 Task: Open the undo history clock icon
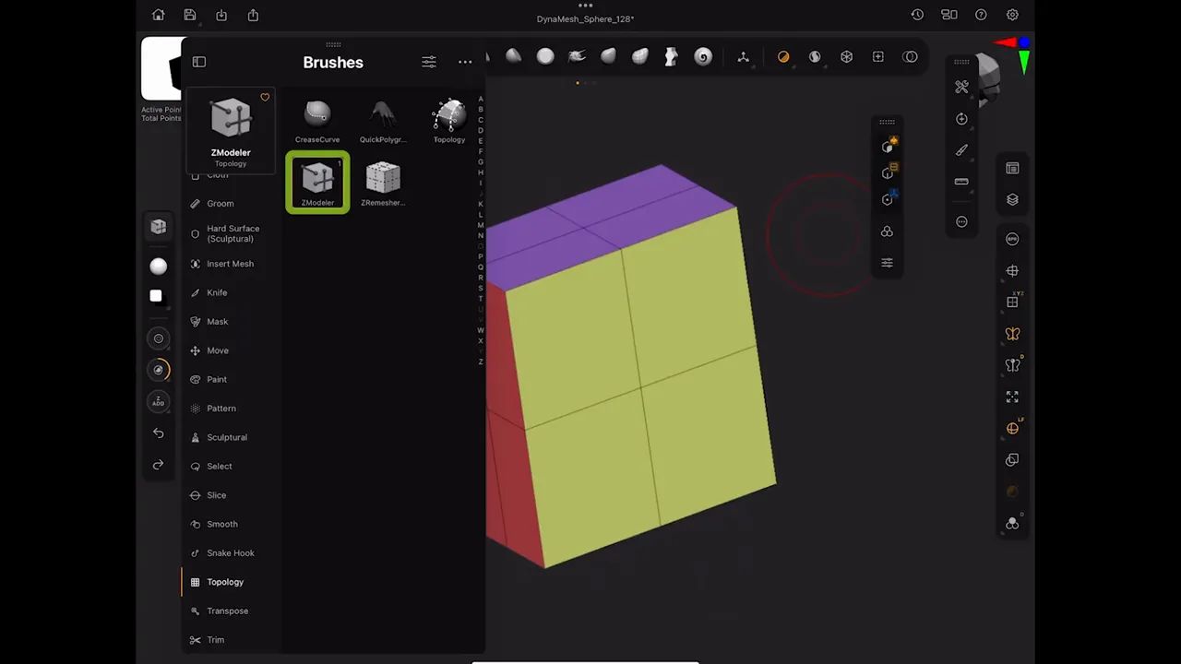coord(917,15)
